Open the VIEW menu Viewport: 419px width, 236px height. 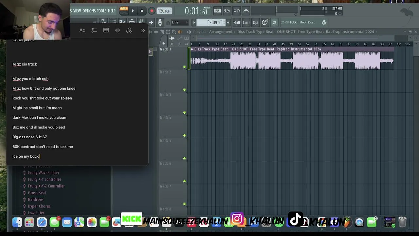tap(77, 11)
